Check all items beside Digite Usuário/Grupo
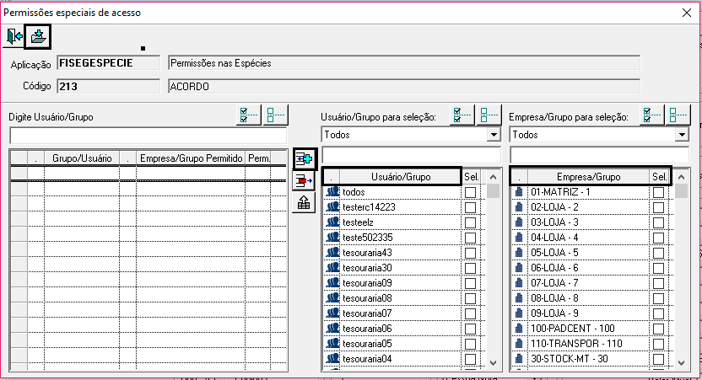702x380 pixels. click(248, 115)
